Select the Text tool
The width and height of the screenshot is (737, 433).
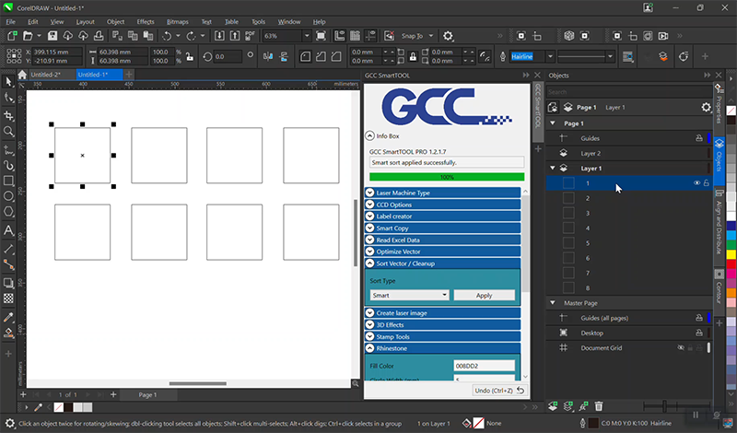(9, 230)
